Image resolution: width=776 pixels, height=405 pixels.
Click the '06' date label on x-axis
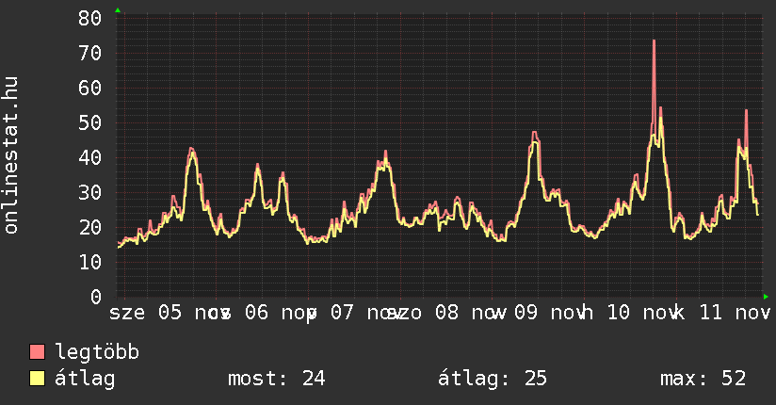[x=257, y=312]
